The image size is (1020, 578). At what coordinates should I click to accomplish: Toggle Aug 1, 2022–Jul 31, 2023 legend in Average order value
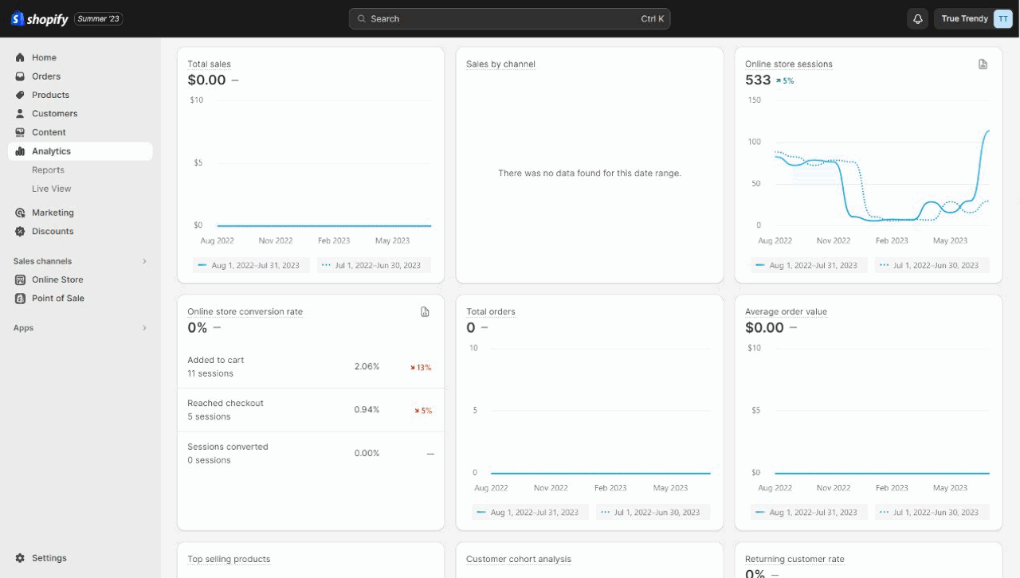point(807,513)
